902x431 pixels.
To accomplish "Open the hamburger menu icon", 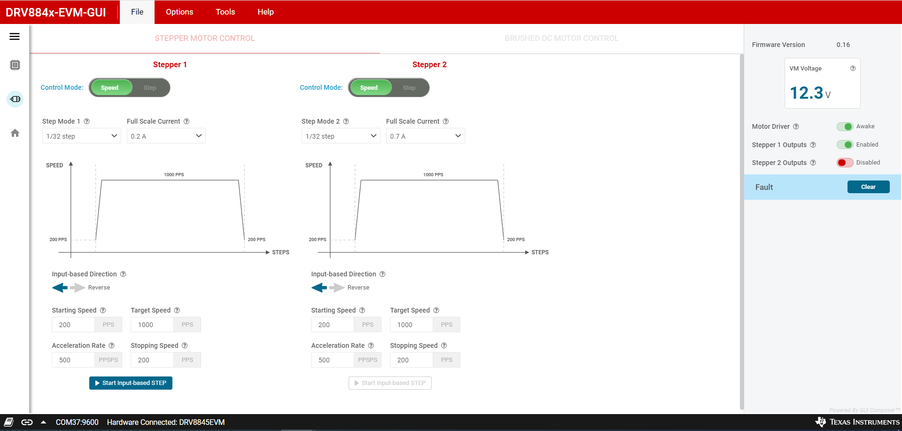I will point(15,37).
